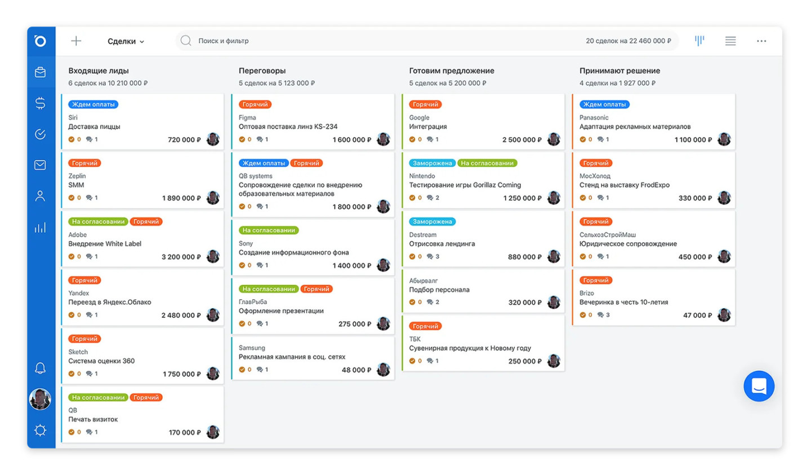Open the briefcase icon in sidebar
This screenshot has height=475, width=811.
[40, 72]
